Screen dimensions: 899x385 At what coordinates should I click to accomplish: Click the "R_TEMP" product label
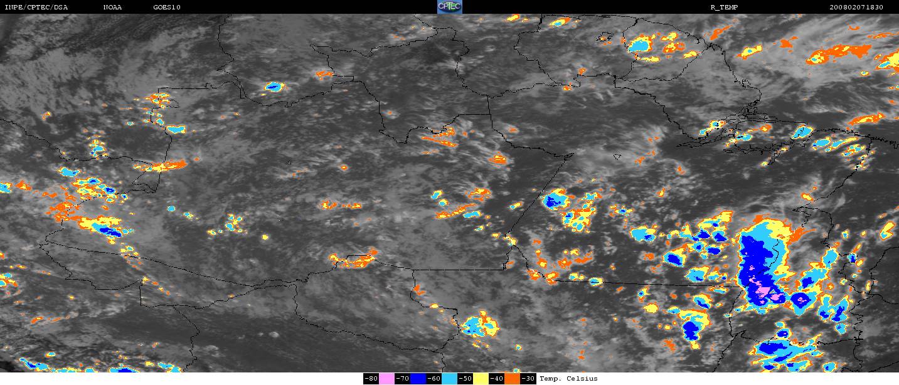tap(724, 7)
